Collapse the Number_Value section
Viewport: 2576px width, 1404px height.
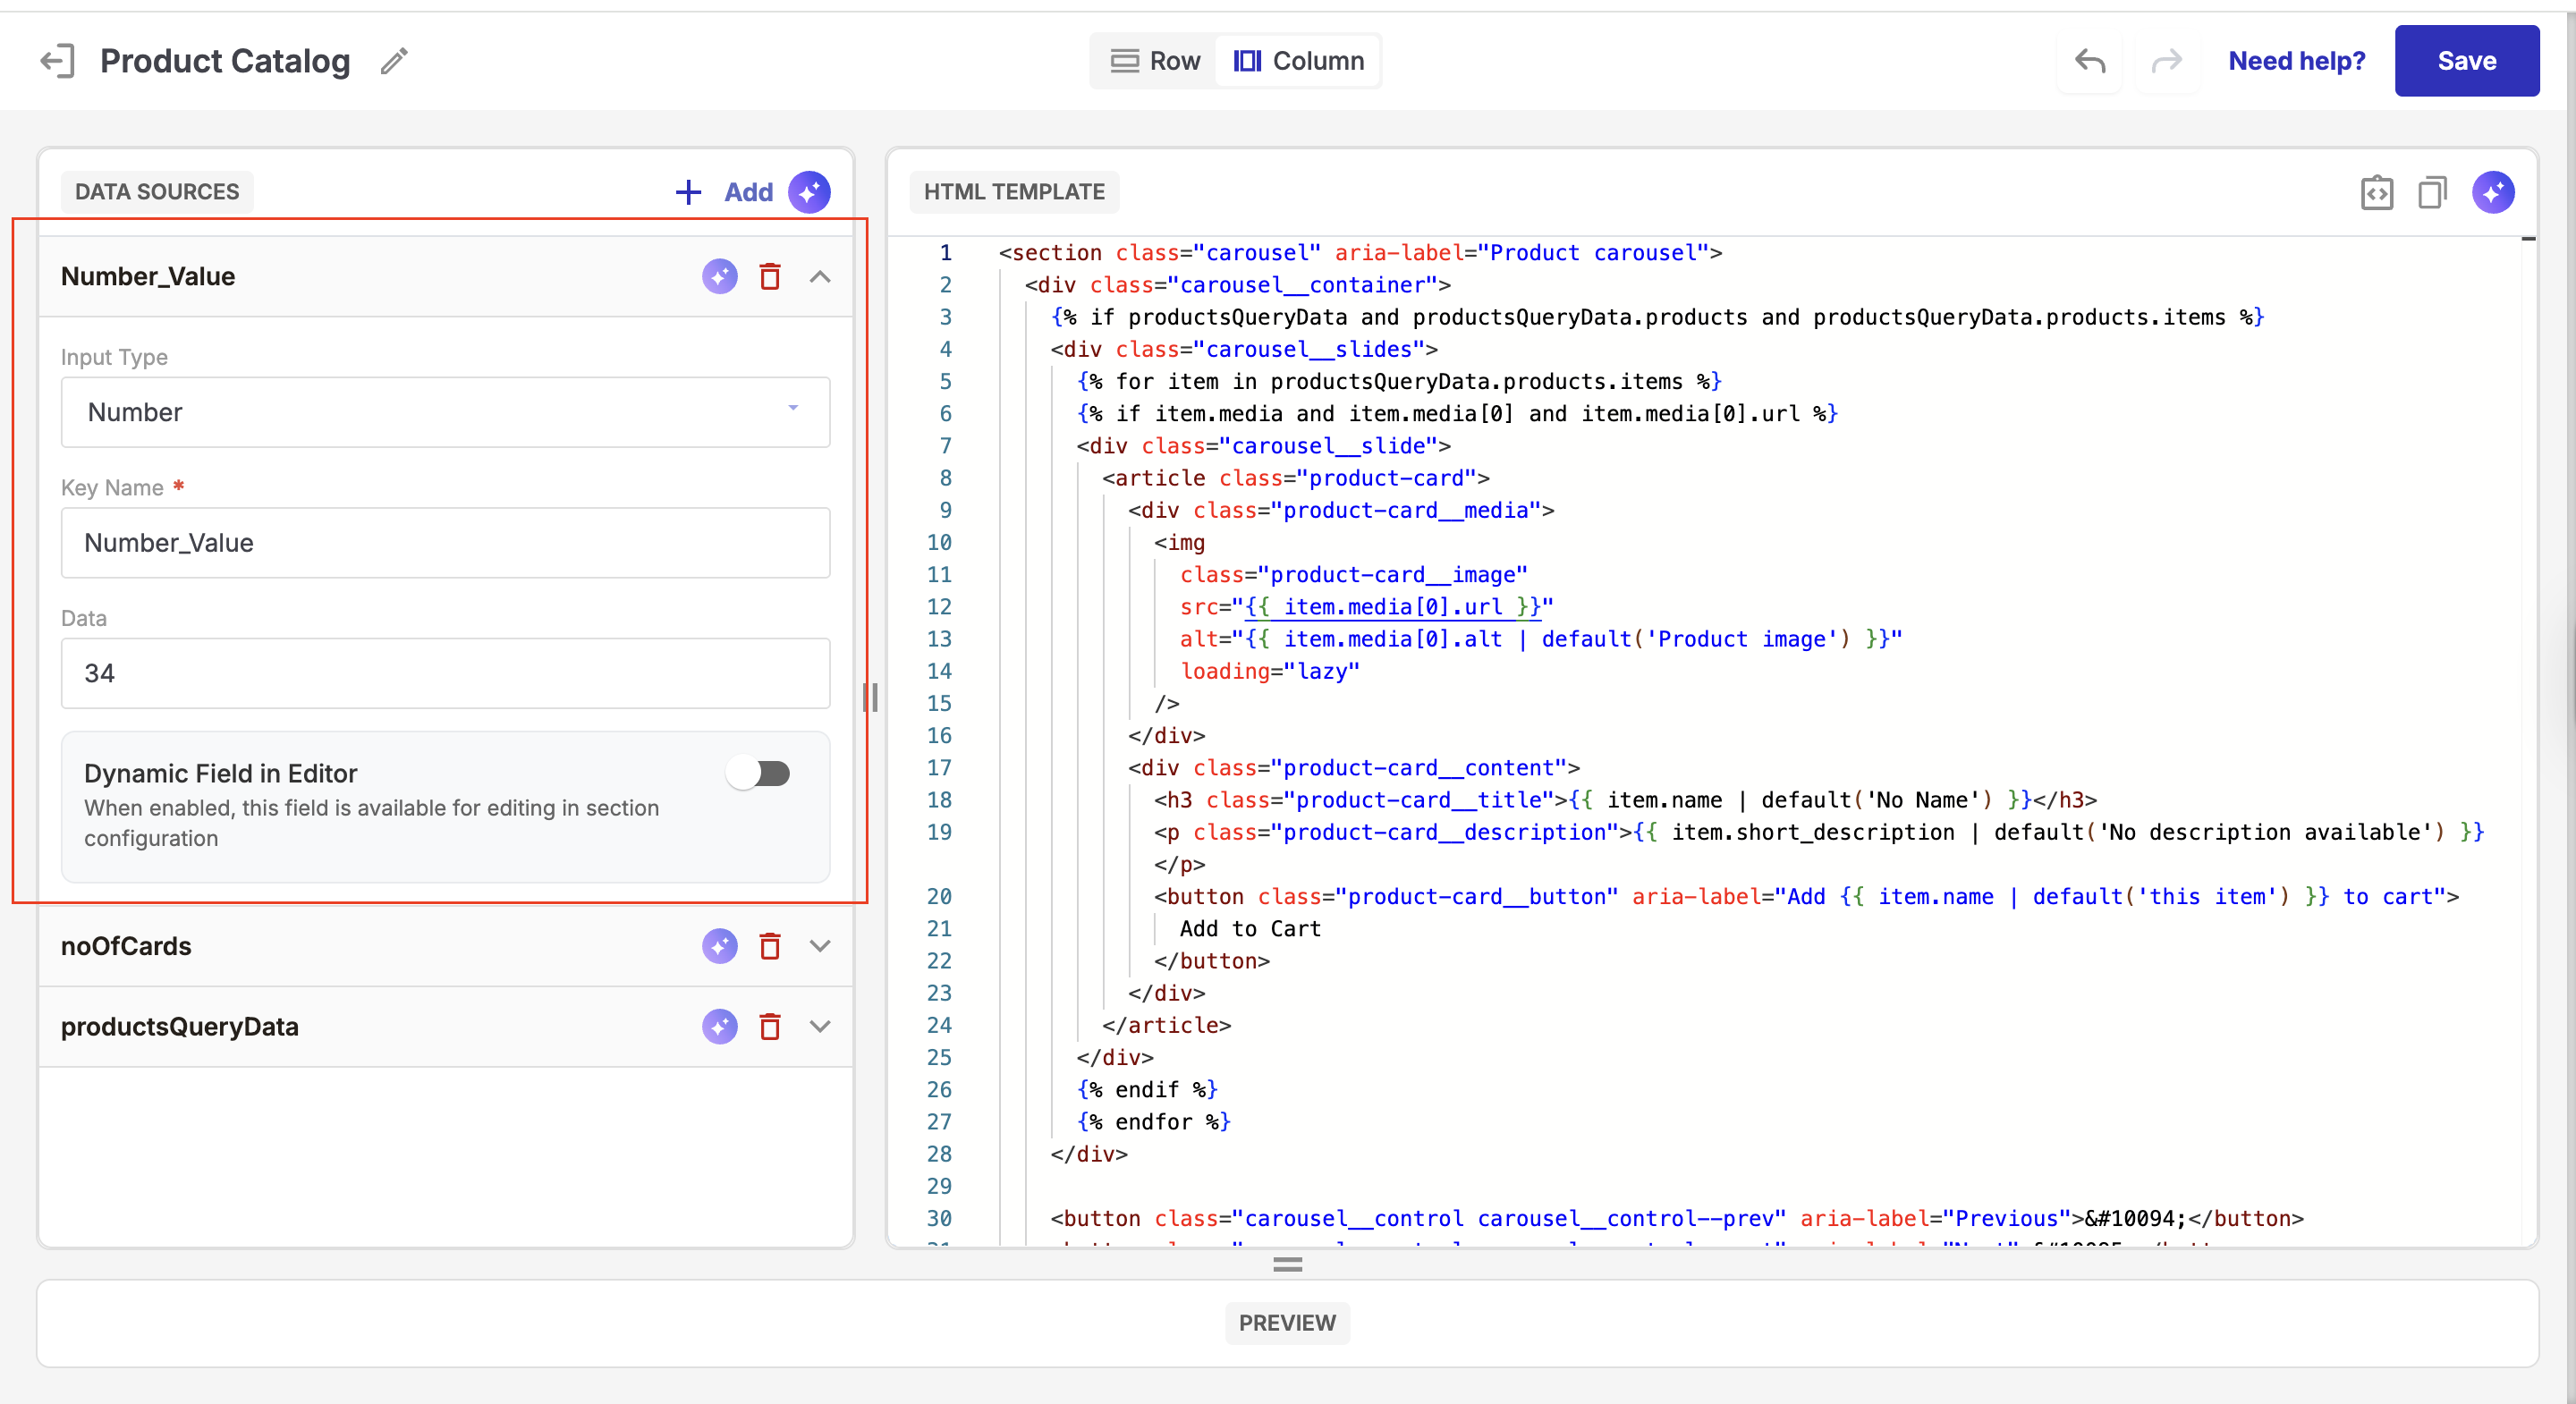[x=820, y=276]
